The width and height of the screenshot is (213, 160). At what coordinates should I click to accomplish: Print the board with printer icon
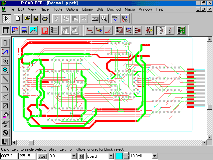point(45,19)
